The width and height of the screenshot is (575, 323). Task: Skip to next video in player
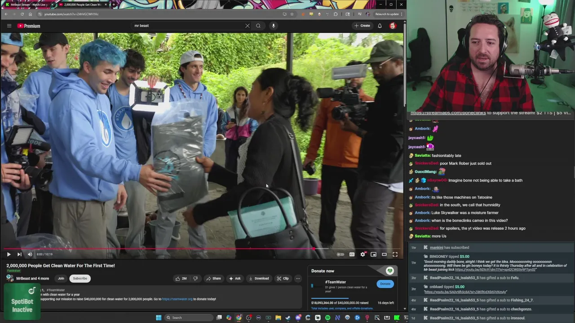click(x=19, y=254)
